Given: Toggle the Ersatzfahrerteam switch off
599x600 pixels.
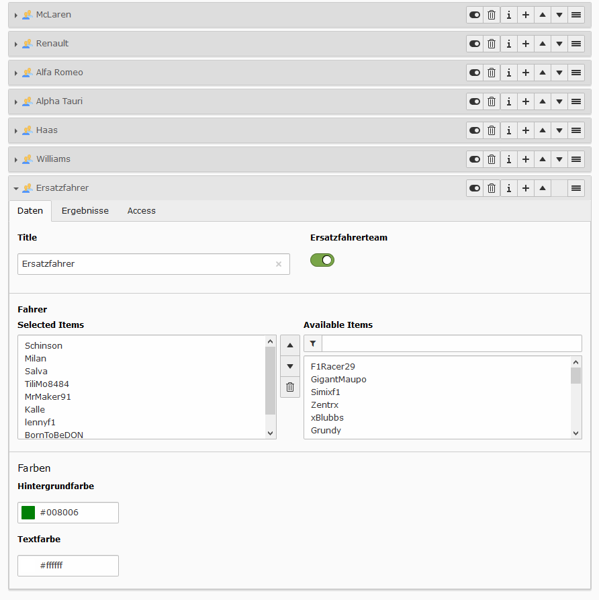Looking at the screenshot, I should [322, 260].
